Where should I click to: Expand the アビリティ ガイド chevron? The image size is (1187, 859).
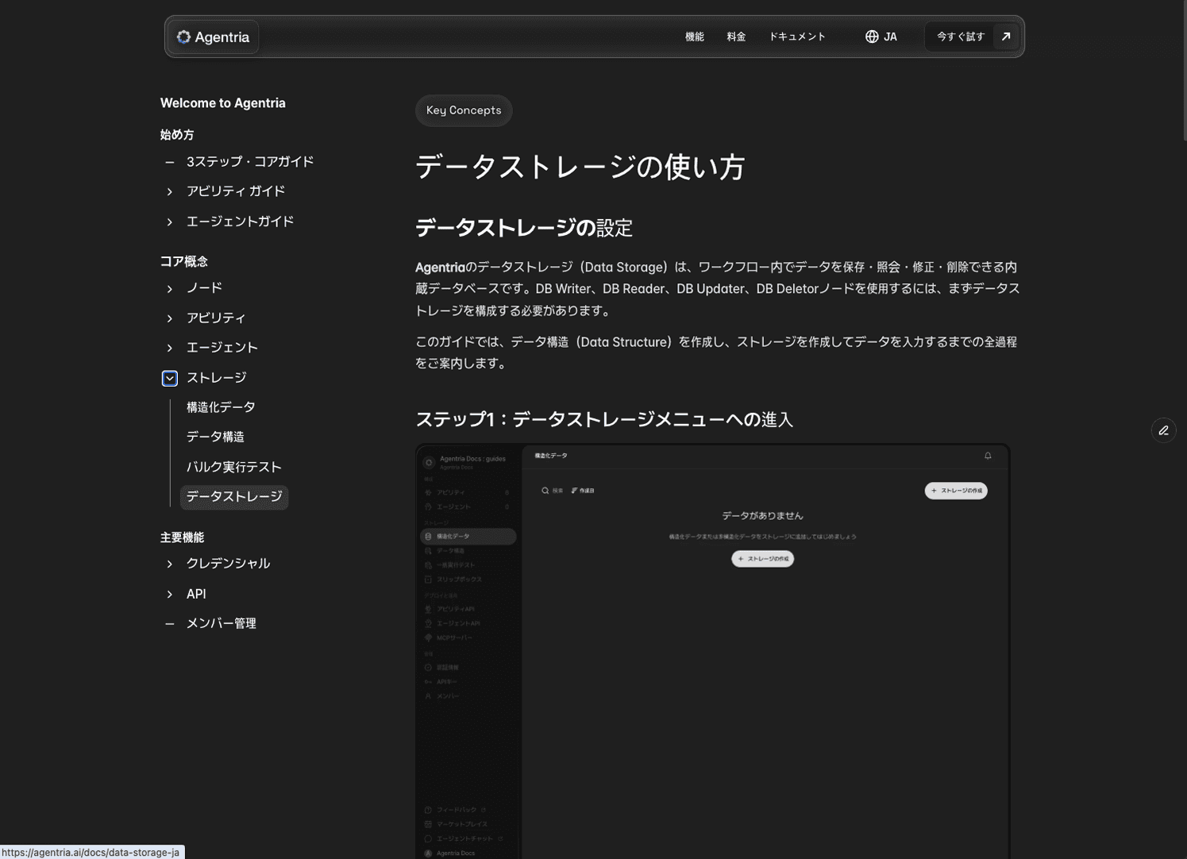[169, 192]
